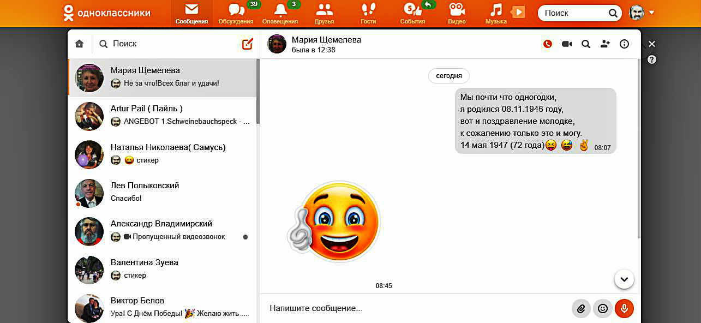
Task: Open the Друзья section
Action: click(324, 14)
